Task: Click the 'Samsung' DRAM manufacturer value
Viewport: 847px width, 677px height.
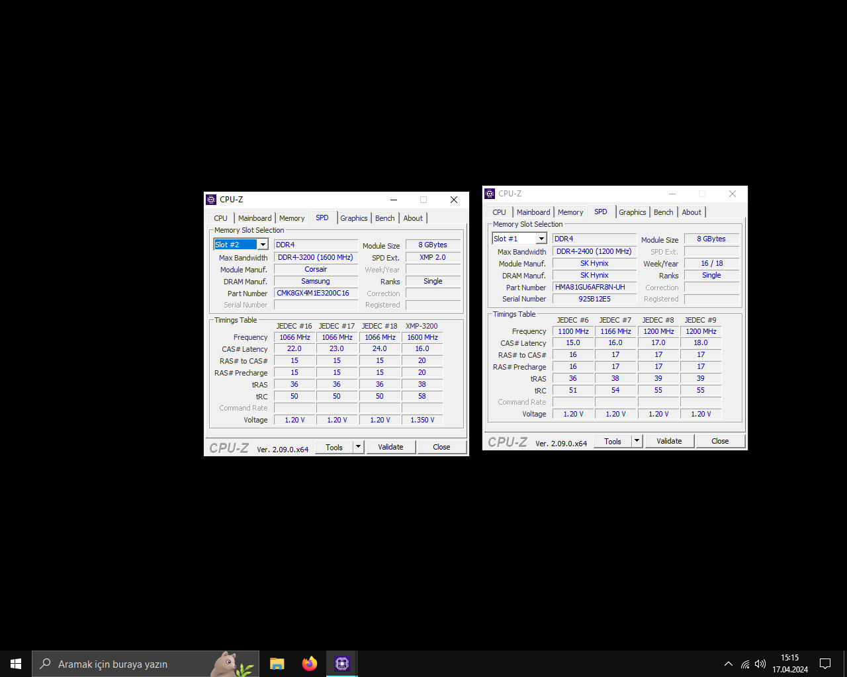Action: coord(316,281)
